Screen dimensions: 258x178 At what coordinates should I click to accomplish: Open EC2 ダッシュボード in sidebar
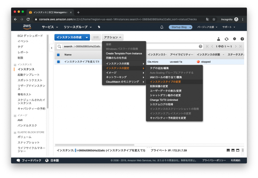tap(30, 36)
